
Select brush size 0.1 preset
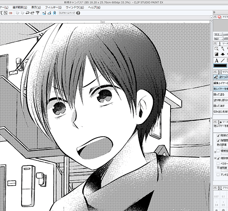[x=223, y=195]
